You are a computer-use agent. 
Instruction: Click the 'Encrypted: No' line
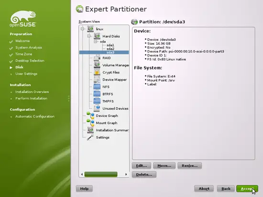159,48
